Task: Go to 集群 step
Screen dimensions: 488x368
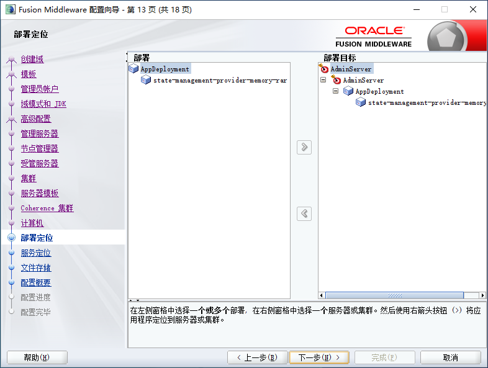Action: coord(29,179)
